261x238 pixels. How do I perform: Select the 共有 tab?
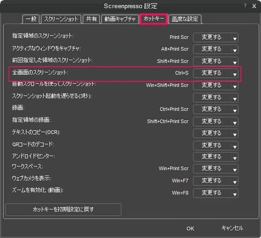(91, 19)
